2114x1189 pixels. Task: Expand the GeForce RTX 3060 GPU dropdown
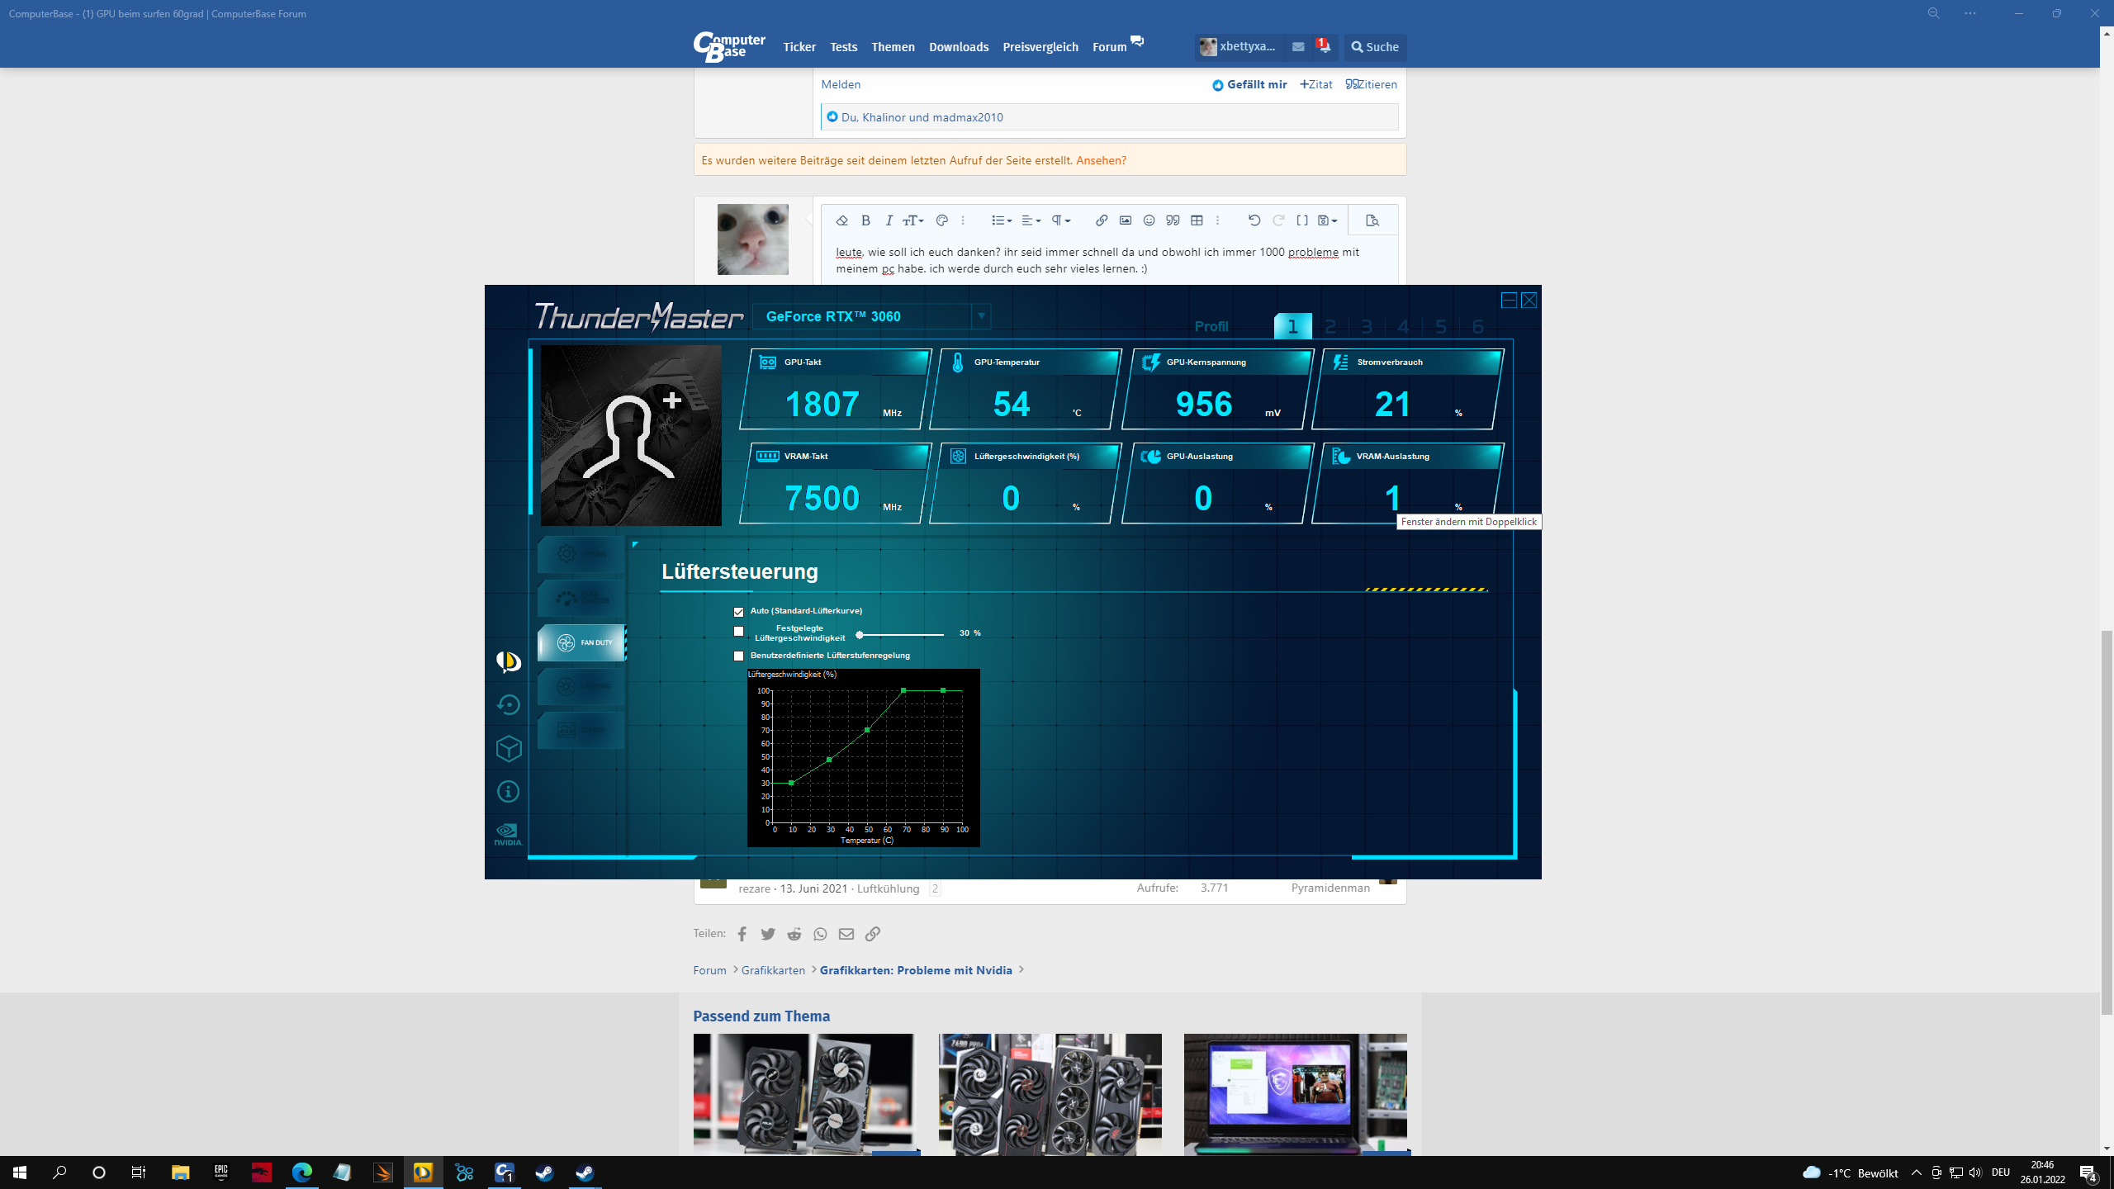(981, 316)
